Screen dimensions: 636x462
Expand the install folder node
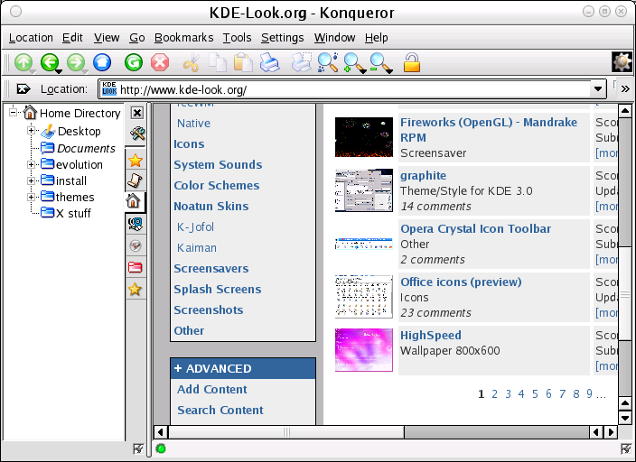(x=31, y=180)
